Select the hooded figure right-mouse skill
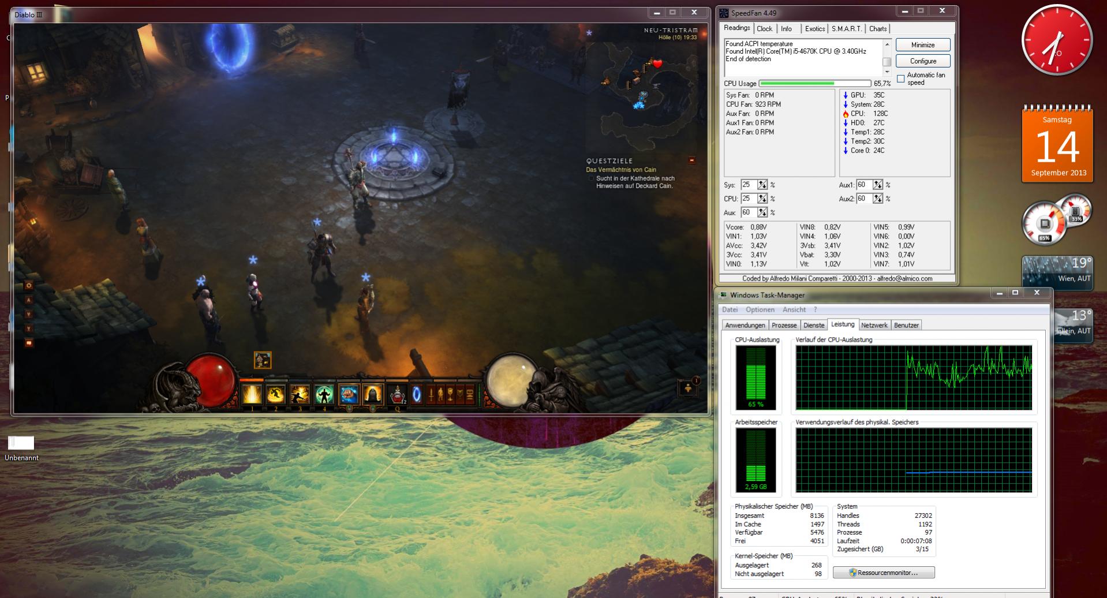Image resolution: width=1107 pixels, height=598 pixels. tap(373, 394)
